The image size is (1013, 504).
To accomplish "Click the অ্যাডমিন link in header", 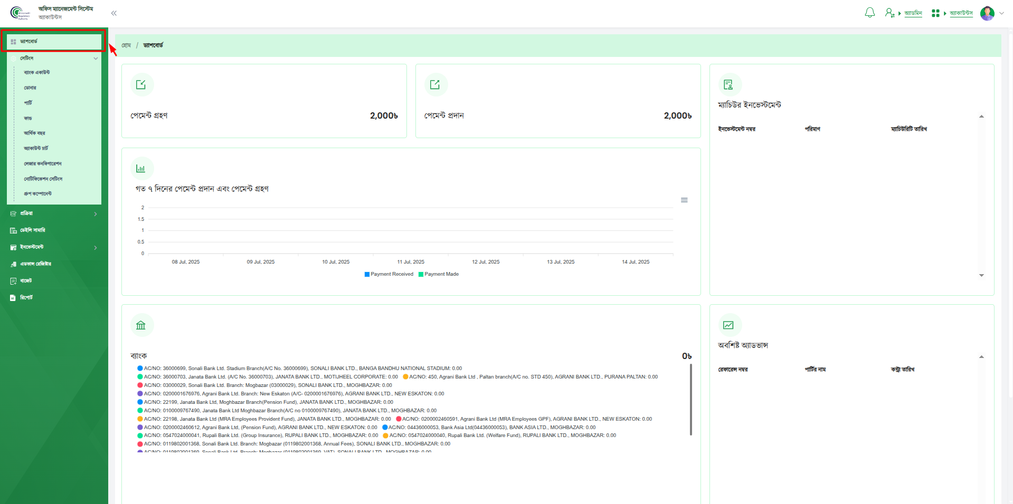I will pyautogui.click(x=913, y=13).
